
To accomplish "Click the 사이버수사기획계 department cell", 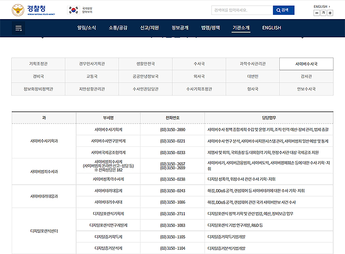I will coord(108,130).
